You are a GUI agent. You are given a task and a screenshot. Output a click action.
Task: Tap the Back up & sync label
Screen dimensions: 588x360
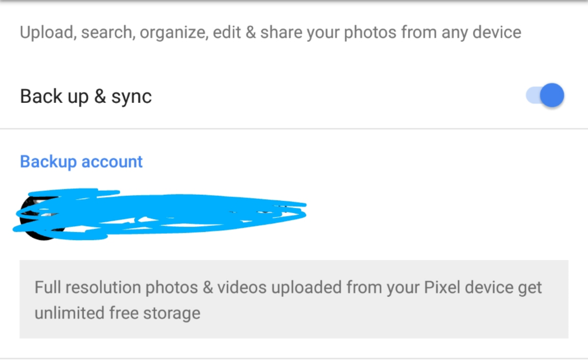(x=86, y=96)
